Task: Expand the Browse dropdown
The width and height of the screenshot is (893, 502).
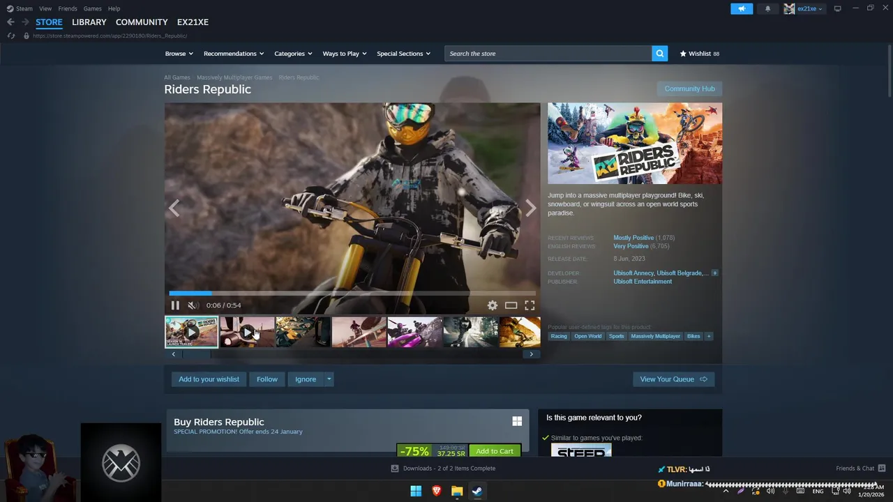Action: pyautogui.click(x=179, y=54)
